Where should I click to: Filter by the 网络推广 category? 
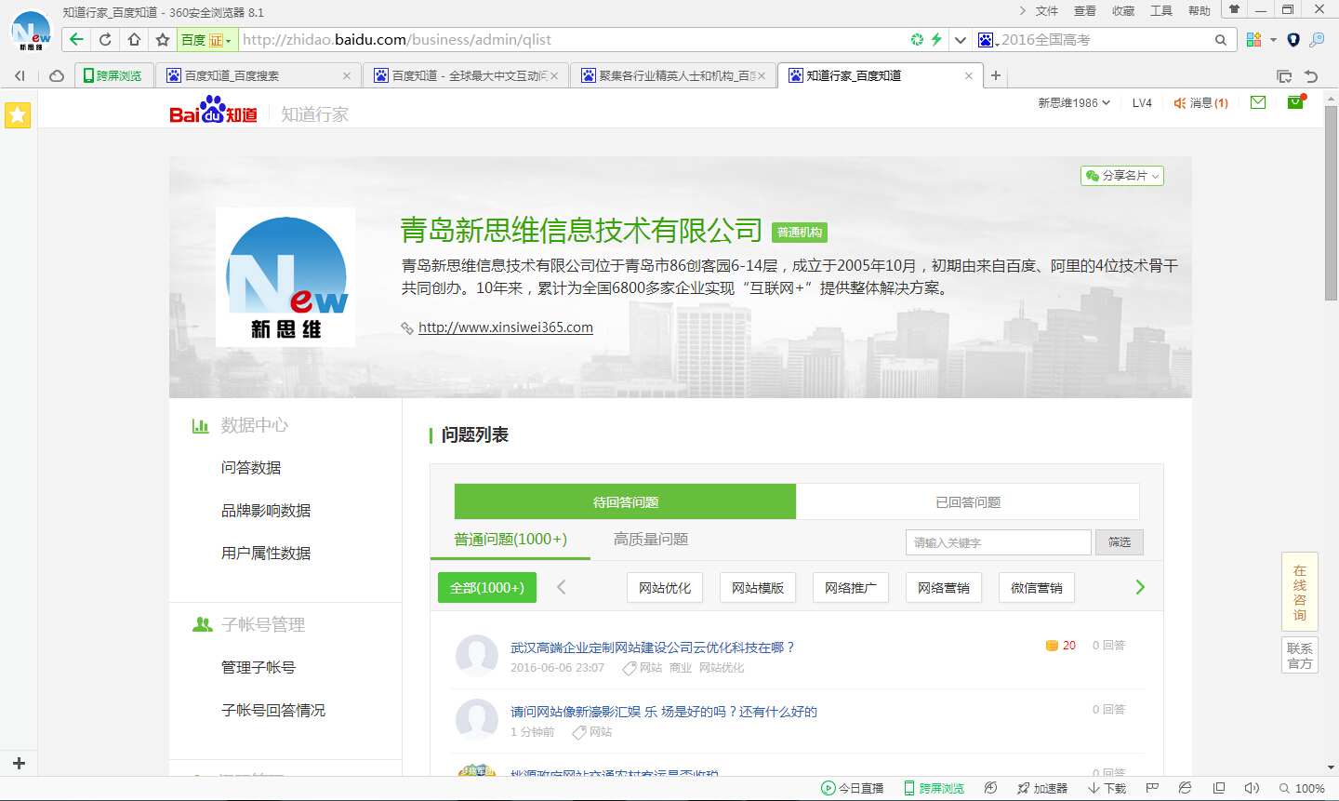851,587
